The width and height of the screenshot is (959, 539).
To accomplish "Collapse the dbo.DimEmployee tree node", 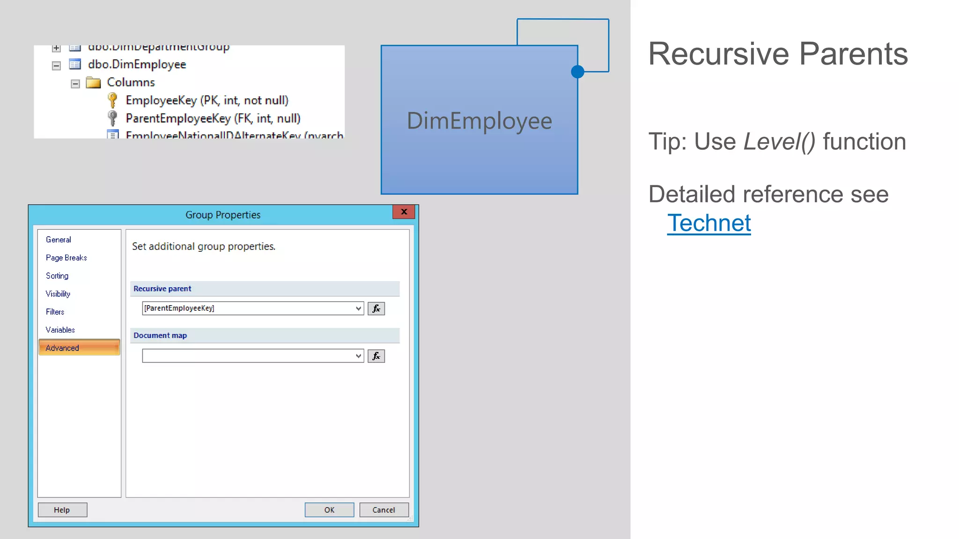I will tap(56, 66).
